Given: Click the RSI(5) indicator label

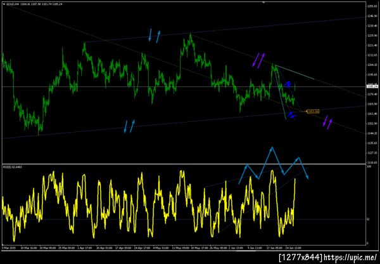Looking at the screenshot, I should click(x=13, y=167).
